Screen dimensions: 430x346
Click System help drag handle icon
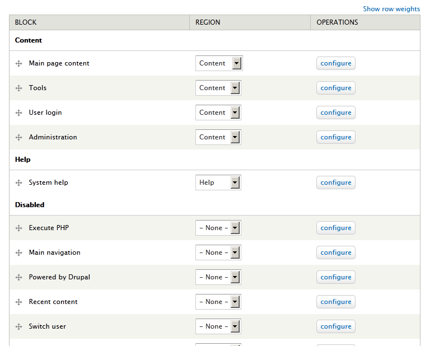coord(19,183)
